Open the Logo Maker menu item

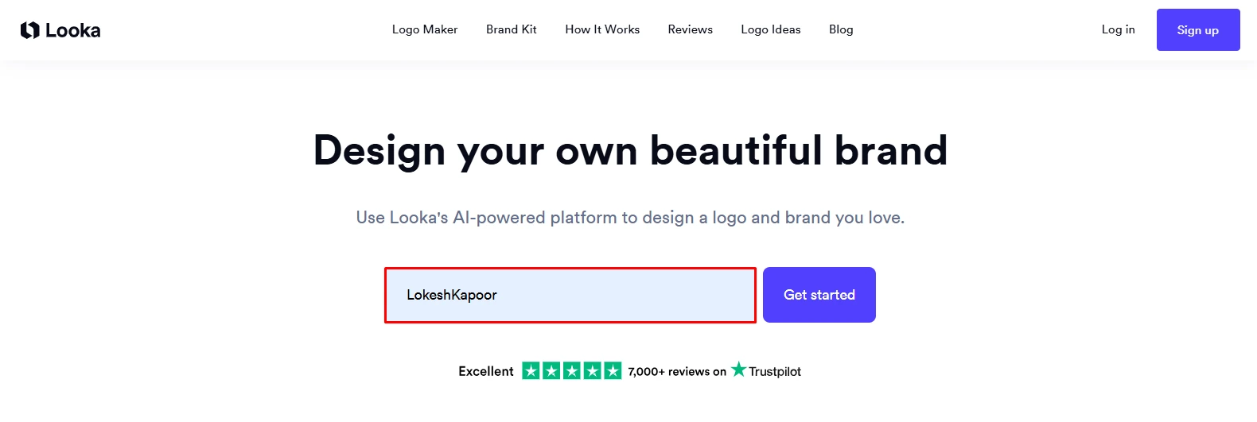point(424,29)
